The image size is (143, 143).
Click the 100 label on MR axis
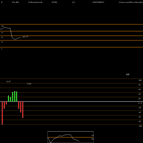(140, 80)
